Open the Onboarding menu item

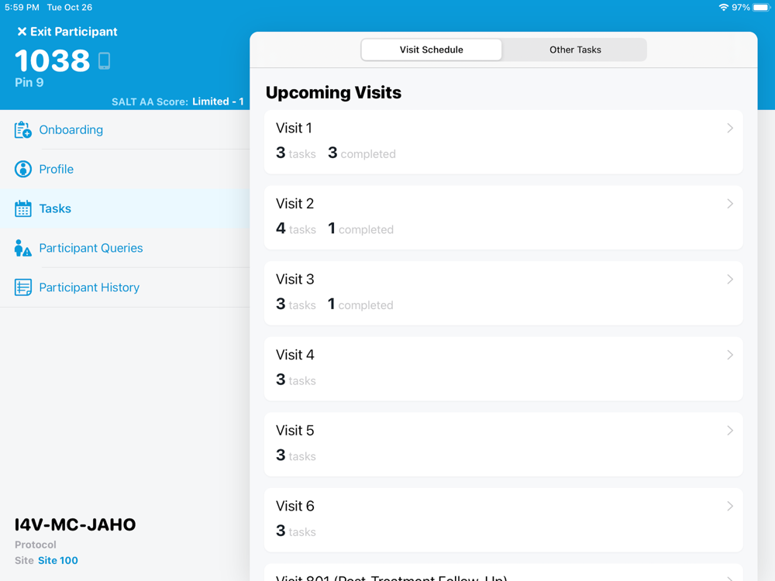point(125,129)
